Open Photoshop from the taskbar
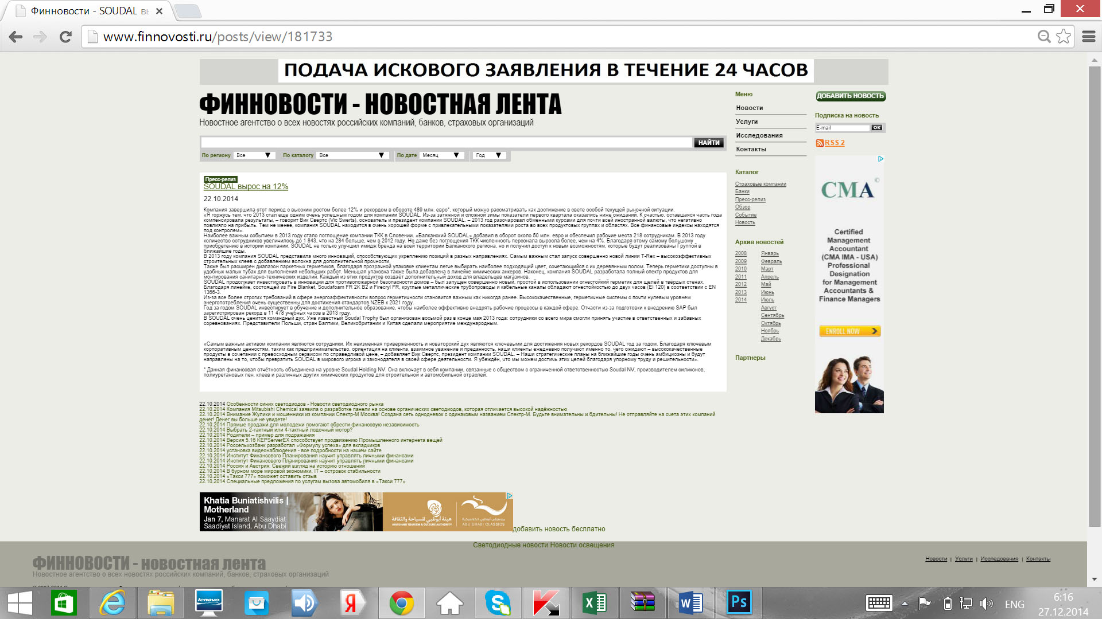1102x619 pixels. pyautogui.click(x=739, y=603)
